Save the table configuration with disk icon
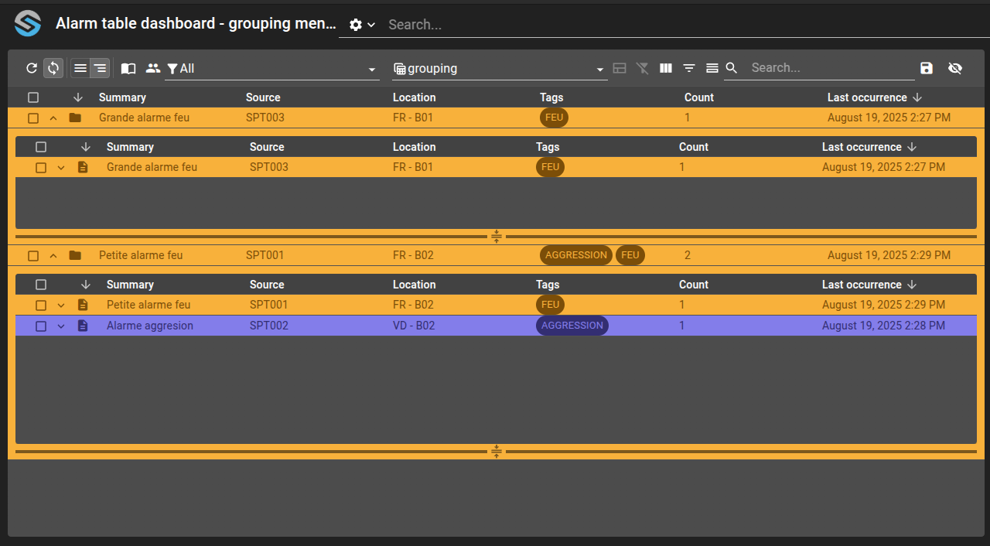Viewport: 990px width, 546px height. (927, 68)
